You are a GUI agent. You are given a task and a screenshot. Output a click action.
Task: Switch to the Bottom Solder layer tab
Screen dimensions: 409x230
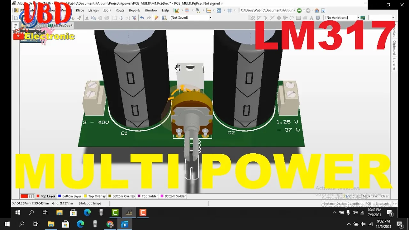pyautogui.click(x=173, y=196)
